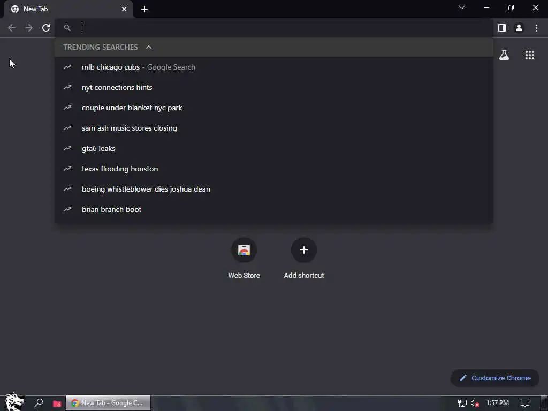The height and width of the screenshot is (411, 548).
Task: Reload the page with the refresh icon
Action: click(46, 28)
